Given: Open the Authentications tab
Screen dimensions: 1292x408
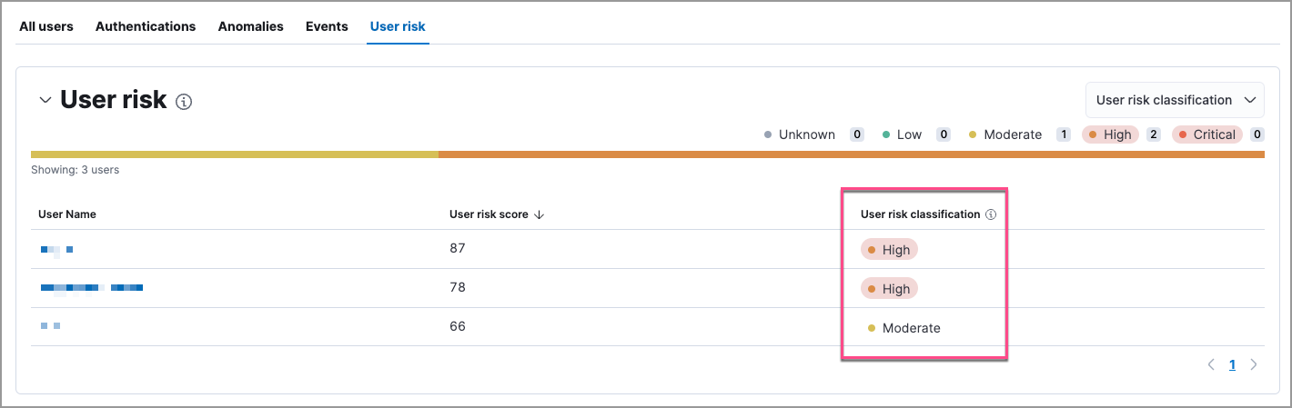Looking at the screenshot, I should click(146, 26).
